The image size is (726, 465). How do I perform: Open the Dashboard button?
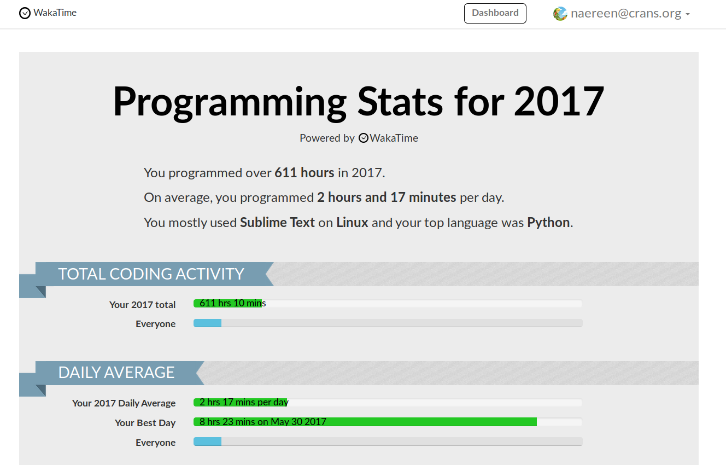[x=495, y=13]
